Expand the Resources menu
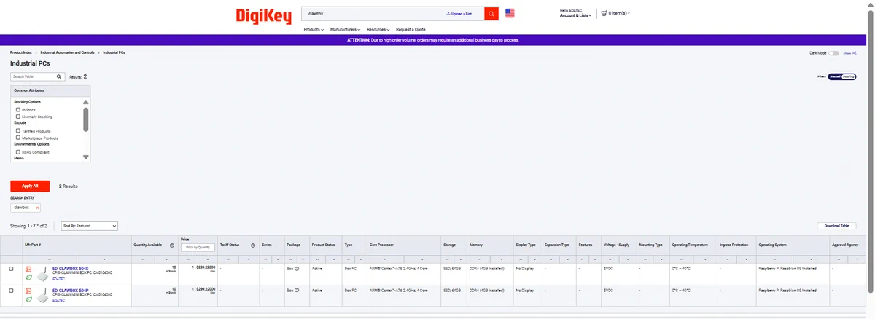The height and width of the screenshot is (319, 875). pos(378,29)
